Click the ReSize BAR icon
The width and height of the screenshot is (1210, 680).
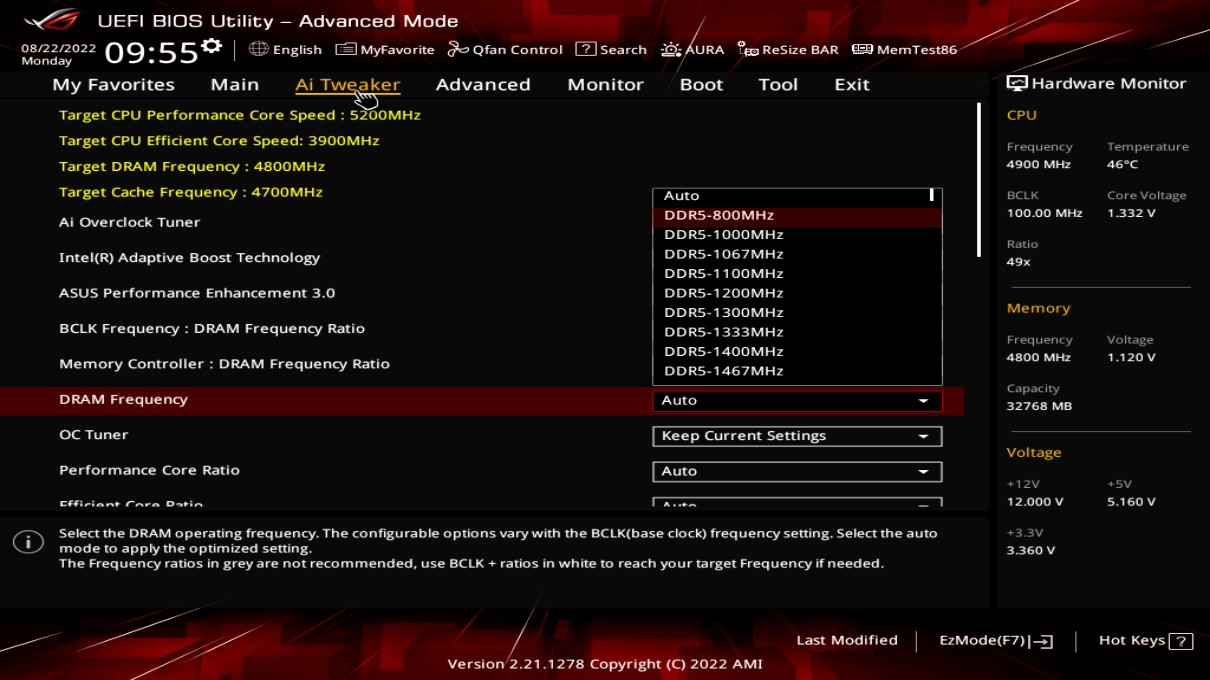coord(748,49)
